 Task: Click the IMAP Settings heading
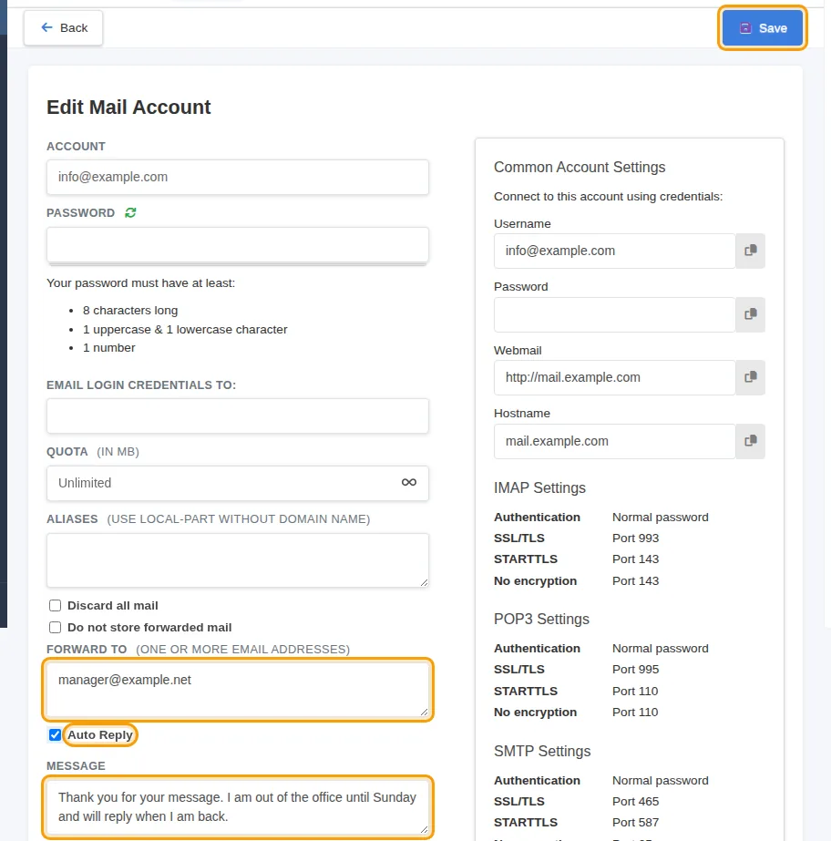(539, 488)
